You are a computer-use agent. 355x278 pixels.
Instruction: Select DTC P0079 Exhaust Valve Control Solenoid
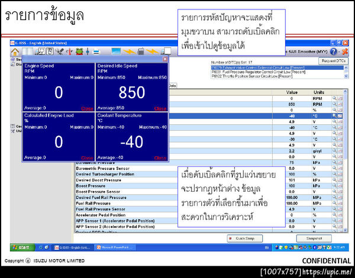tap(277, 67)
